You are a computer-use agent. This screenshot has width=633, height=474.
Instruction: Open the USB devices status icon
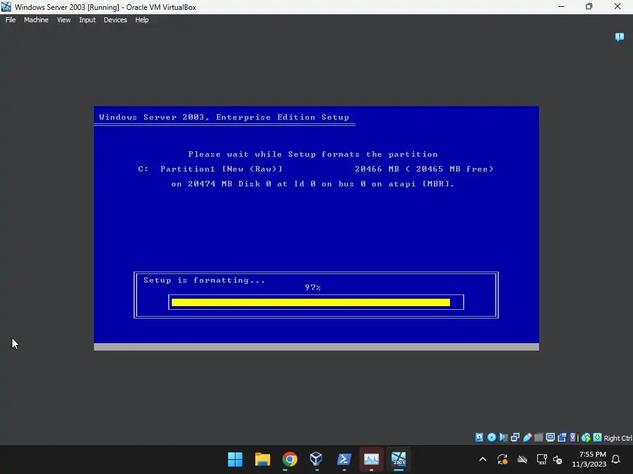(527, 438)
